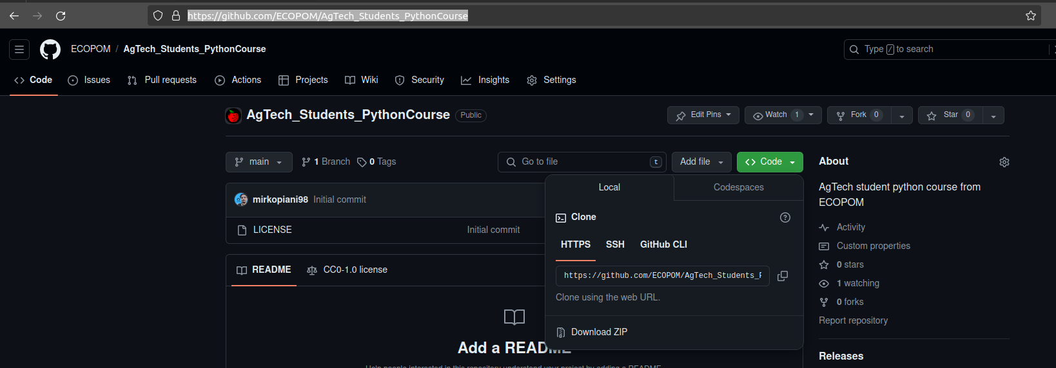Click the LICENSE file icon

point(242,230)
